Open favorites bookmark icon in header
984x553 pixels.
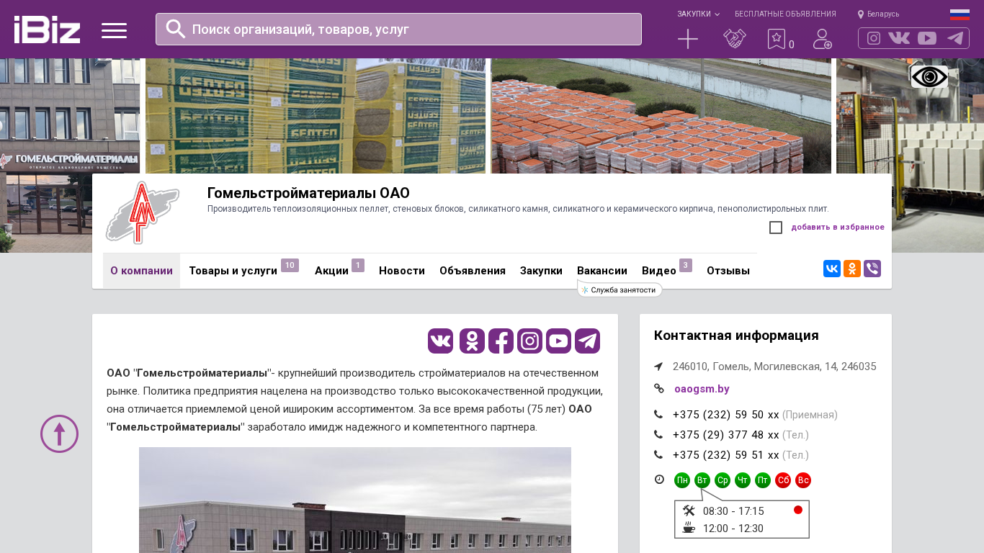pyautogui.click(x=777, y=39)
